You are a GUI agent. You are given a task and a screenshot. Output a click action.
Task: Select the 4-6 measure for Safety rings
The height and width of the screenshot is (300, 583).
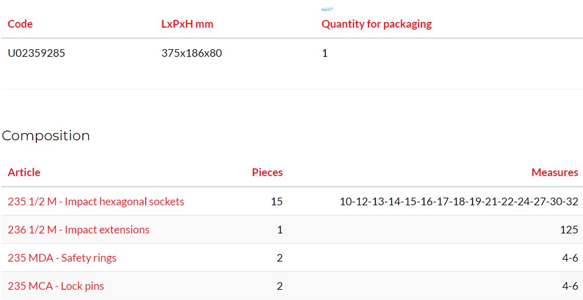click(x=570, y=258)
